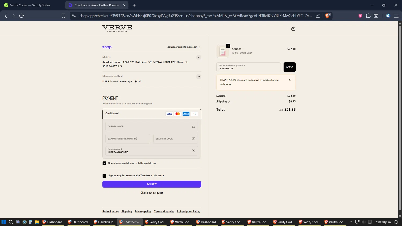The image size is (402, 226).
Task: Open Windows taskbar search
Action: [11, 222]
